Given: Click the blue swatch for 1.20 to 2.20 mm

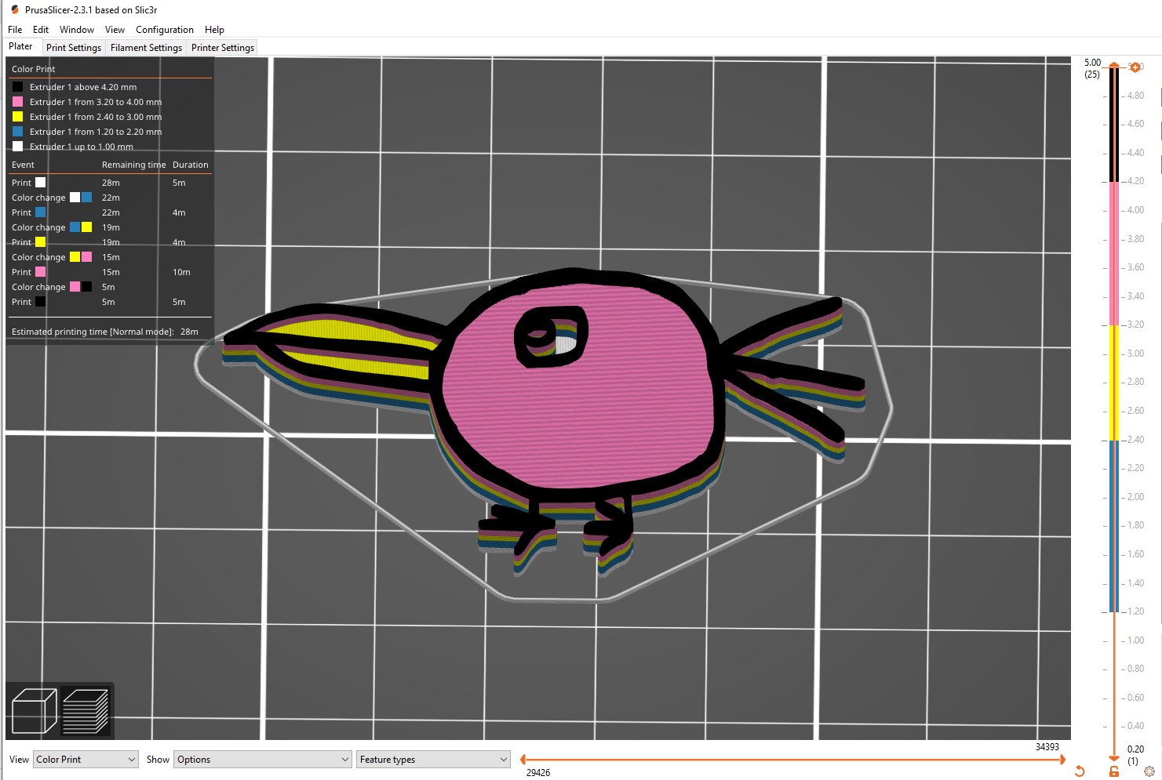Looking at the screenshot, I should (17, 132).
